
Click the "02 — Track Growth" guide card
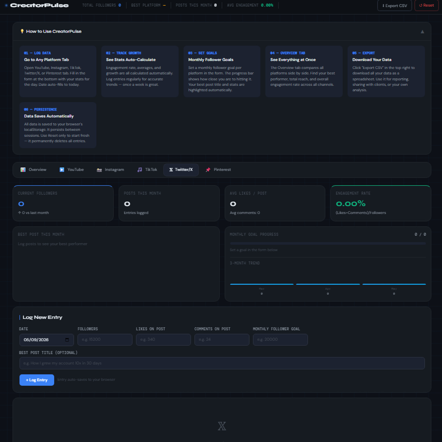click(x=140, y=72)
